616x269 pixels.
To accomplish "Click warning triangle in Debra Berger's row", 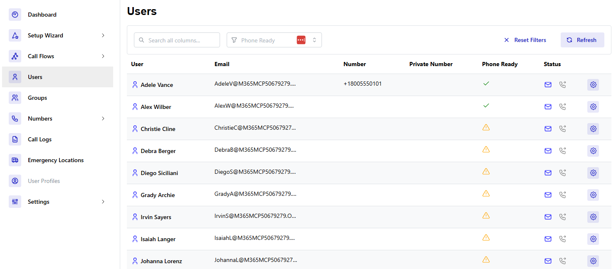I will 486,150.
